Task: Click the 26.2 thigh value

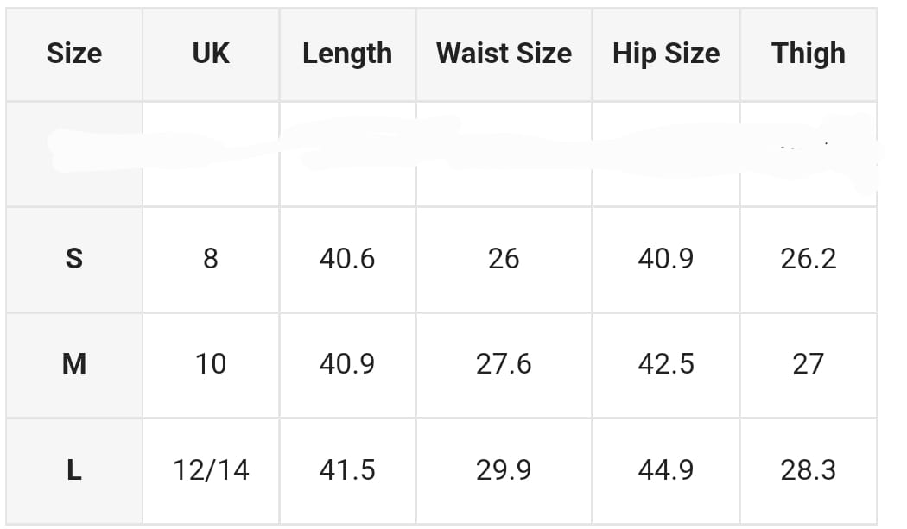Action: point(809,258)
